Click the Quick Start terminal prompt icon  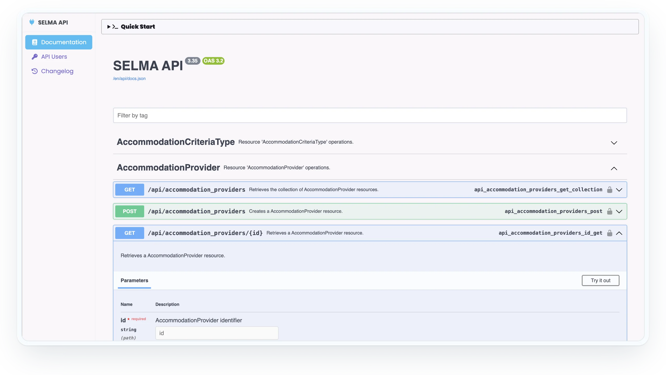coord(115,27)
